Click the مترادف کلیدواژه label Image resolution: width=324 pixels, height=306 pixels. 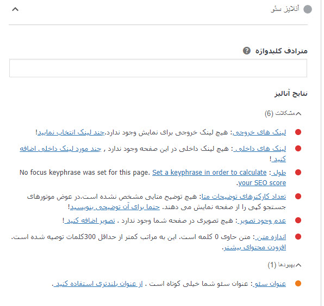pos(282,51)
